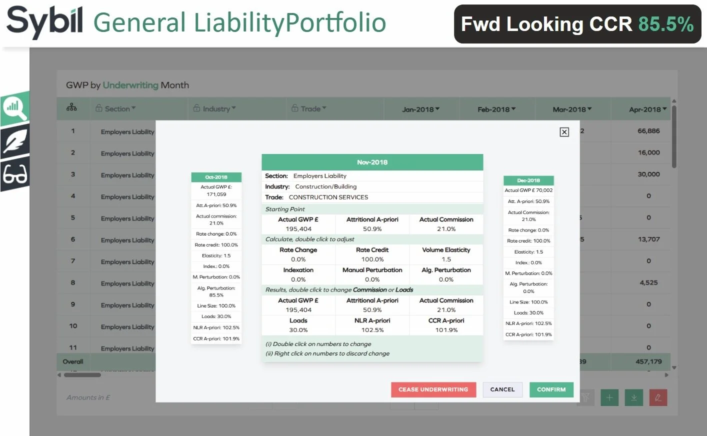Click Actual GWP 195,404 under Starting Point
The height and width of the screenshot is (436, 707).
(x=298, y=229)
